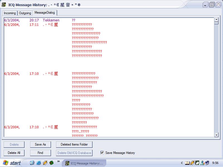
Task: Click the black square tray icon
Action: pos(197,163)
